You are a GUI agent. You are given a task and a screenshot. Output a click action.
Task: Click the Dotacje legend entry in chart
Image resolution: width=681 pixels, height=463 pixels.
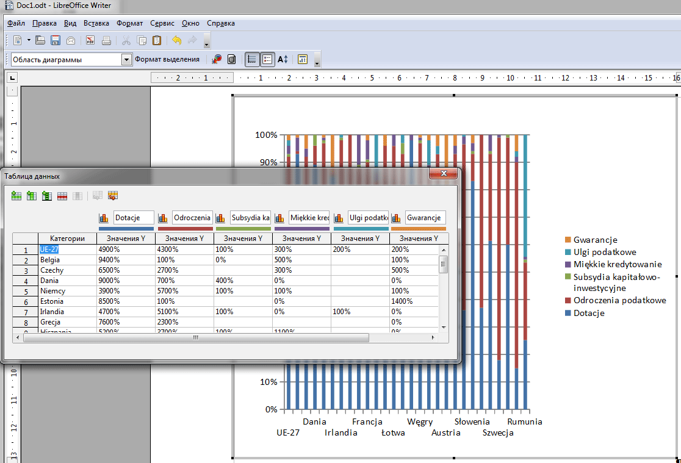click(x=585, y=313)
